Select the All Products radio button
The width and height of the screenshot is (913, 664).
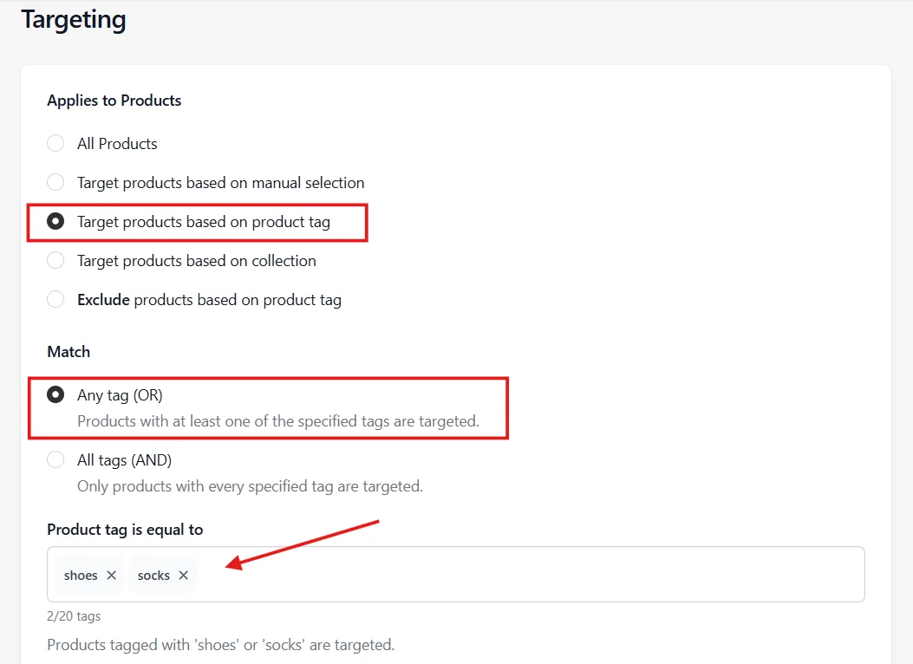click(55, 143)
